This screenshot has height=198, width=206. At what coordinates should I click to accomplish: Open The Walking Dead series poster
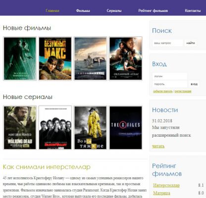20,128
